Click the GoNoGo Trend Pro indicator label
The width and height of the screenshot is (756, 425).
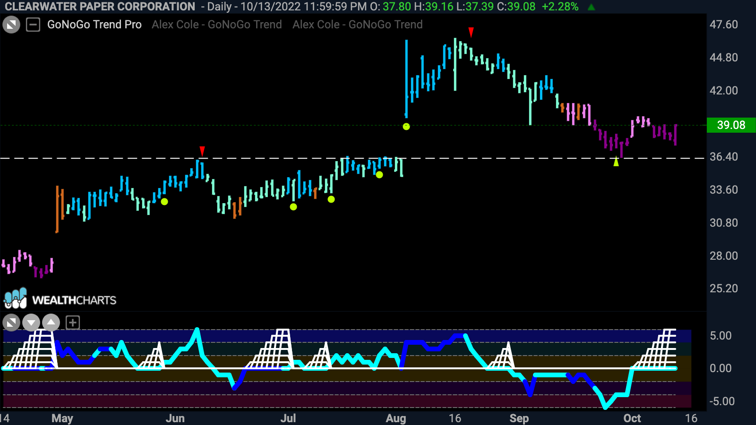click(x=94, y=25)
